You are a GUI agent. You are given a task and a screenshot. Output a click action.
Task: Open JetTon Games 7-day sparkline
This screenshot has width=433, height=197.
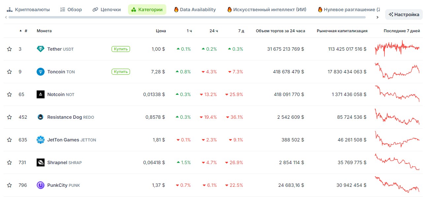pyautogui.click(x=397, y=139)
